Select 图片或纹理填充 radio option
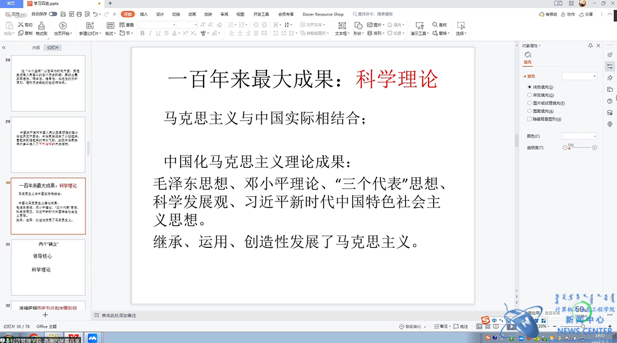617x343 pixels. pyautogui.click(x=529, y=103)
